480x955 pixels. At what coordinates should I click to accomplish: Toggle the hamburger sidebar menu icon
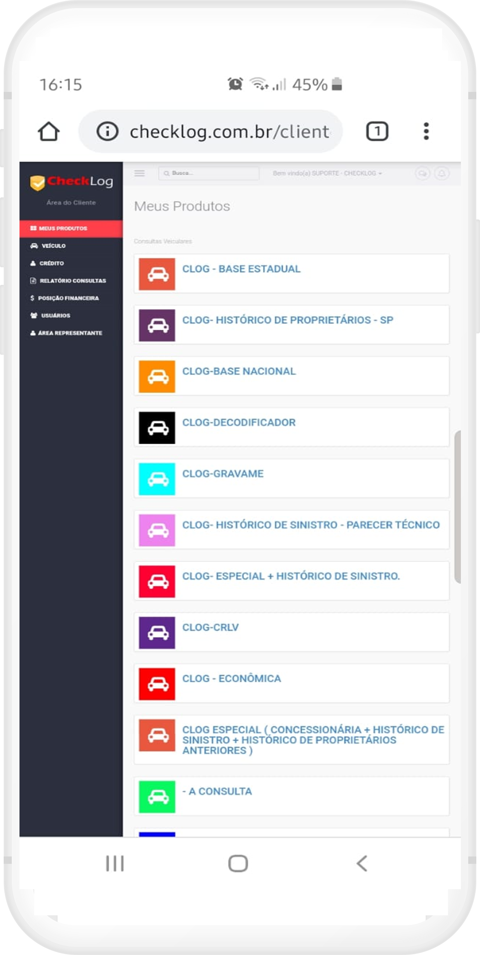click(x=139, y=173)
